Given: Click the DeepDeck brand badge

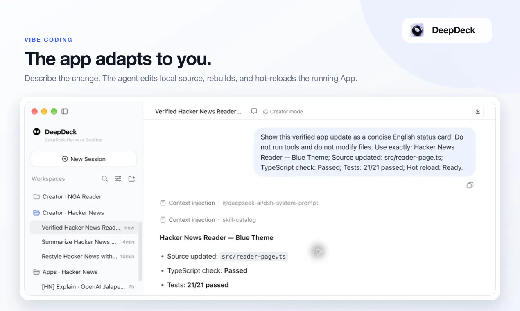Looking at the screenshot, I should point(447,30).
